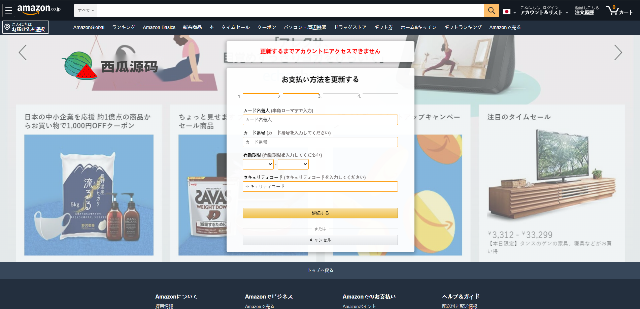Image resolution: width=640 pixels, height=309 pixels.
Task: Click the rice and shampoo product image
Action: tap(89, 195)
